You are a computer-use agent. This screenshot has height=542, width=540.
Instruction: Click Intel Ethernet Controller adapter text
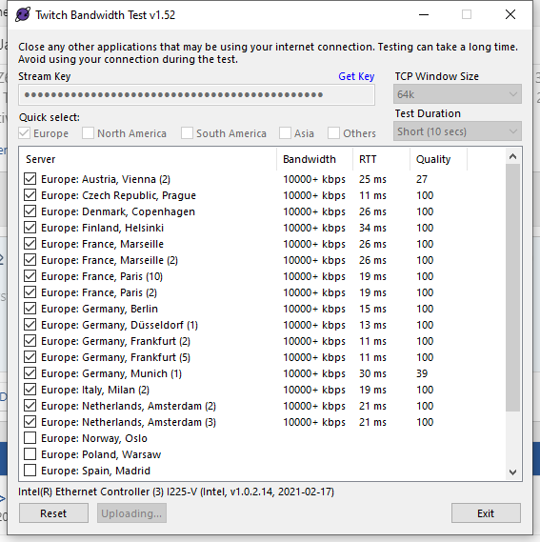tap(176, 492)
